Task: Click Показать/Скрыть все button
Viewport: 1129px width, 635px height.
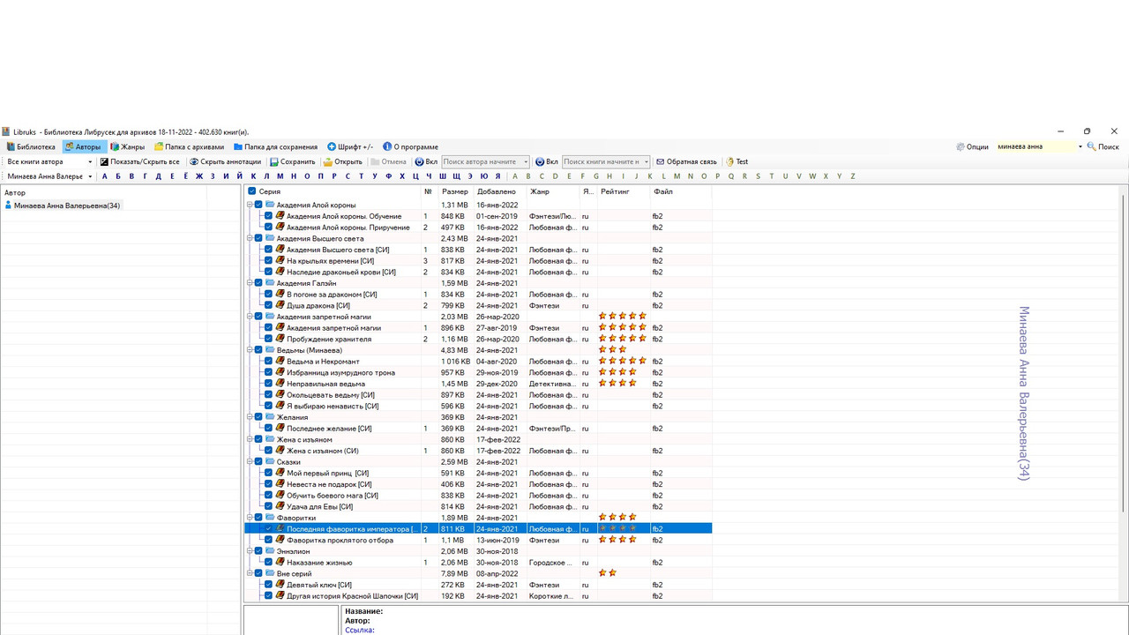Action: point(139,162)
